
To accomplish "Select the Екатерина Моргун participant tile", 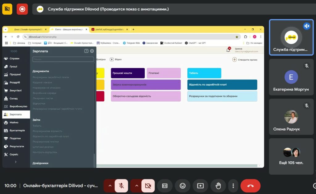I will pos(291,77).
